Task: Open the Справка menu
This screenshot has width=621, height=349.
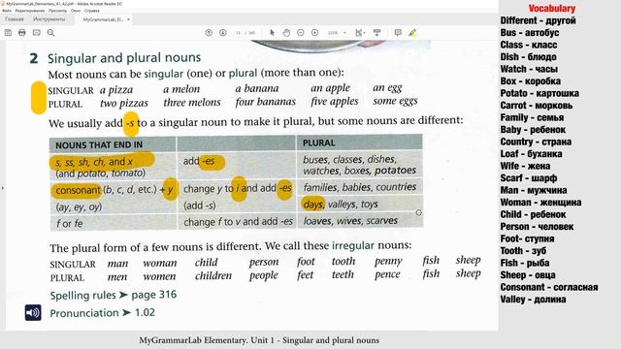Action: point(92,11)
